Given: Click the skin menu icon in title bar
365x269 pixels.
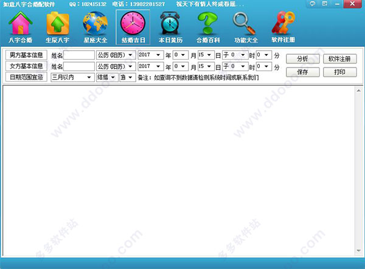Looking at the screenshot, I should 324,4.
